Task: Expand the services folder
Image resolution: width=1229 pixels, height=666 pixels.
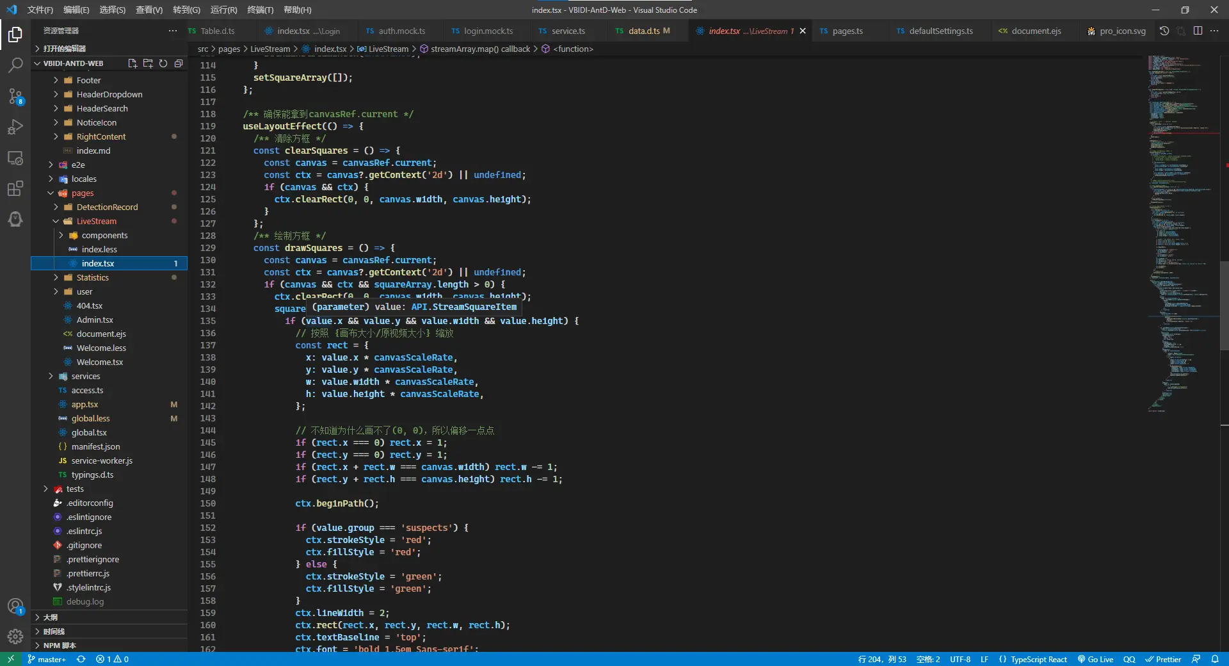Action: (x=86, y=376)
